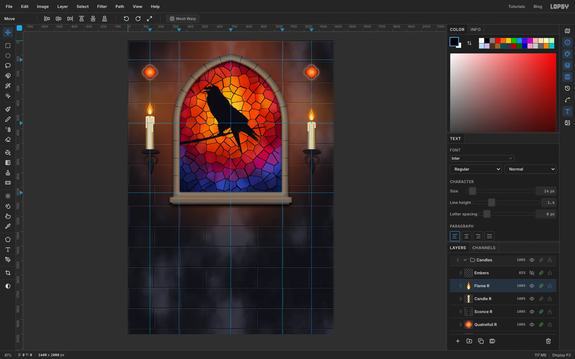575x359 pixels.
Task: Hide the Flame R layer
Action: 532,286
